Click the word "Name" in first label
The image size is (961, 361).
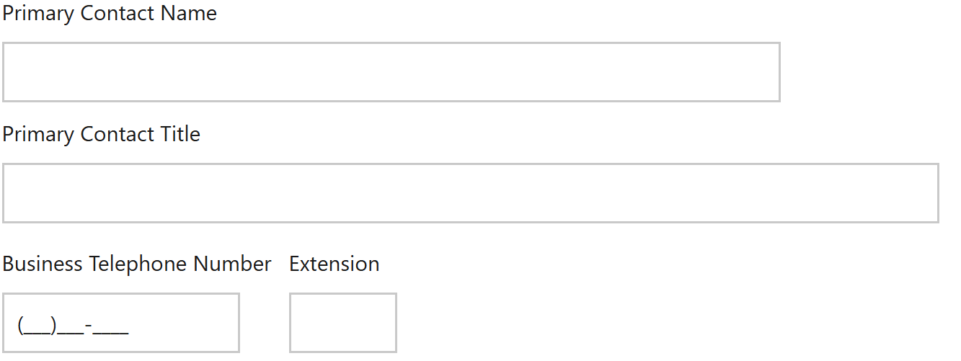coord(188,14)
